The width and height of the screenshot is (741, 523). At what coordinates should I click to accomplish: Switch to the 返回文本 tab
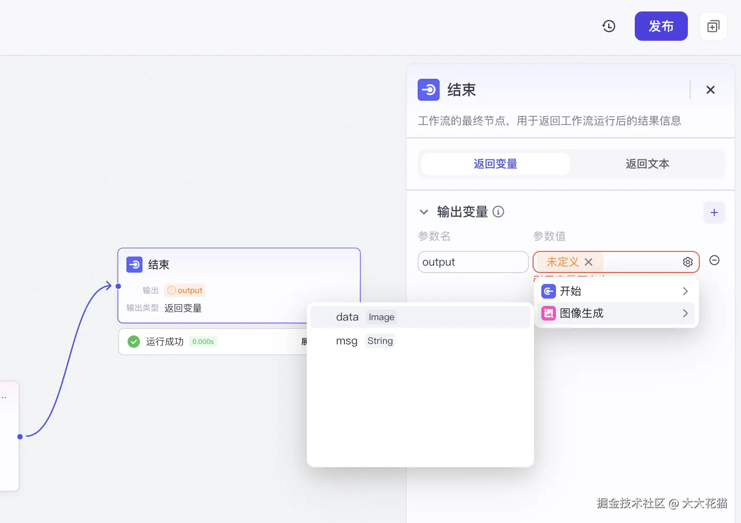[647, 163]
